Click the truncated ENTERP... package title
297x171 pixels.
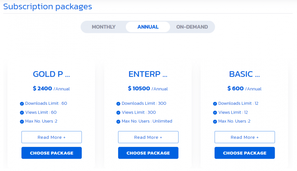click(x=148, y=74)
